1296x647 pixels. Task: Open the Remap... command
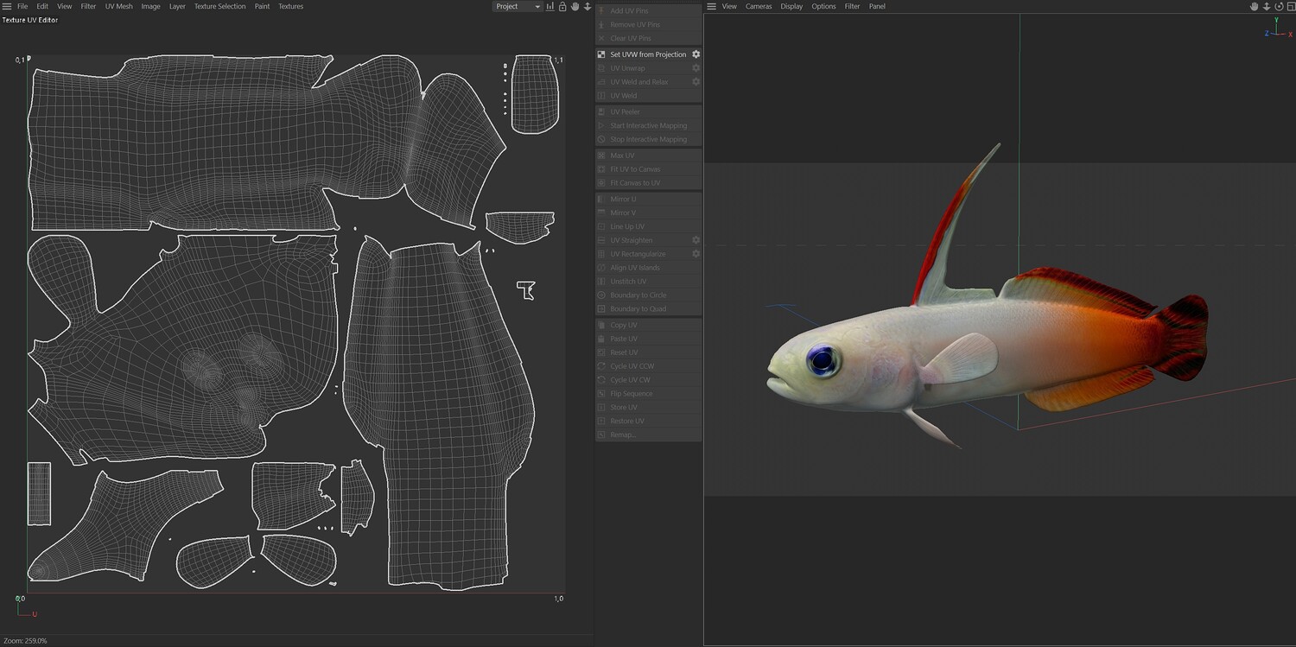pos(648,435)
